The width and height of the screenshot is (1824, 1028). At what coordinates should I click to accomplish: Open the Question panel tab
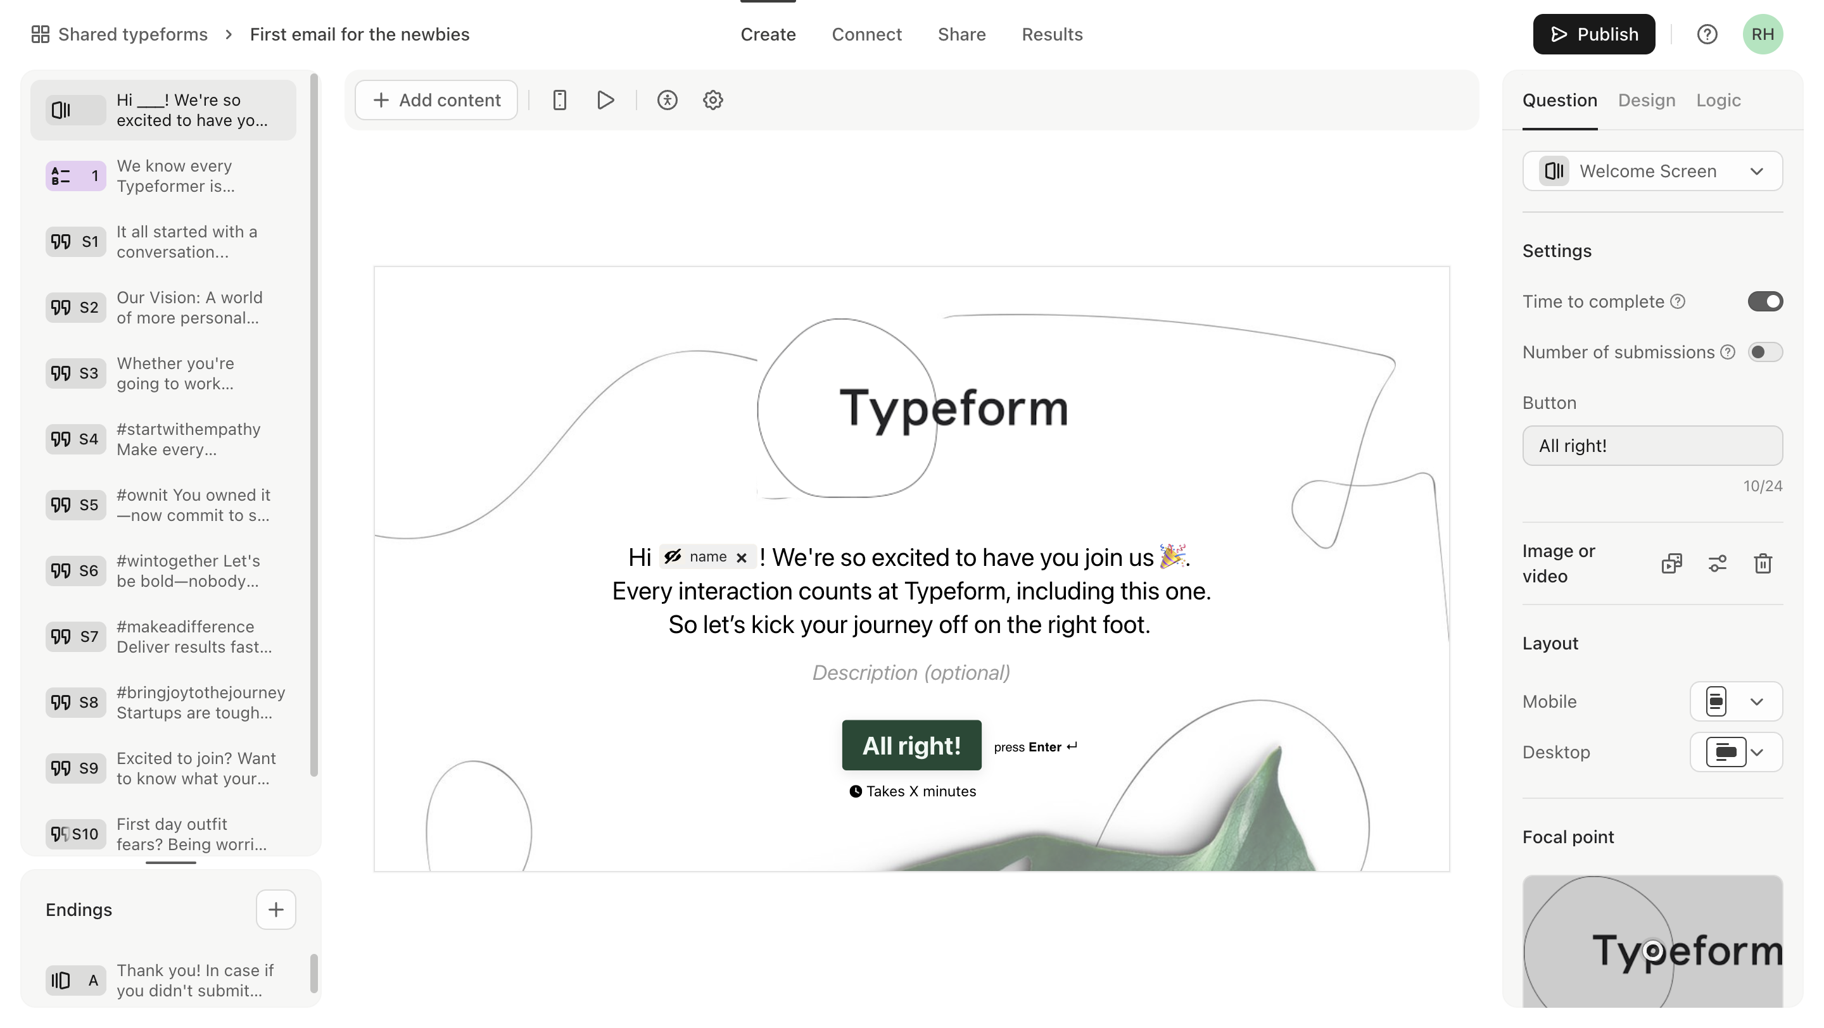[1560, 100]
